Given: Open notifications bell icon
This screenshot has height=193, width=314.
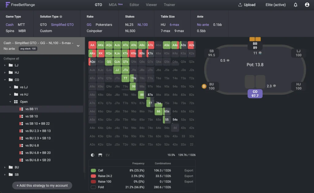Looking at the screenshot, I should (296, 5).
